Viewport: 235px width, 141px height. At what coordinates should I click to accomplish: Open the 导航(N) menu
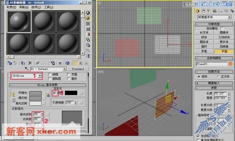23,7
